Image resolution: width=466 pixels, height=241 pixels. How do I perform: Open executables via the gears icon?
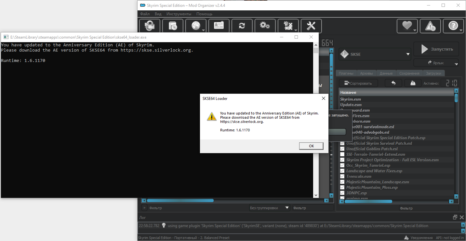265,26
